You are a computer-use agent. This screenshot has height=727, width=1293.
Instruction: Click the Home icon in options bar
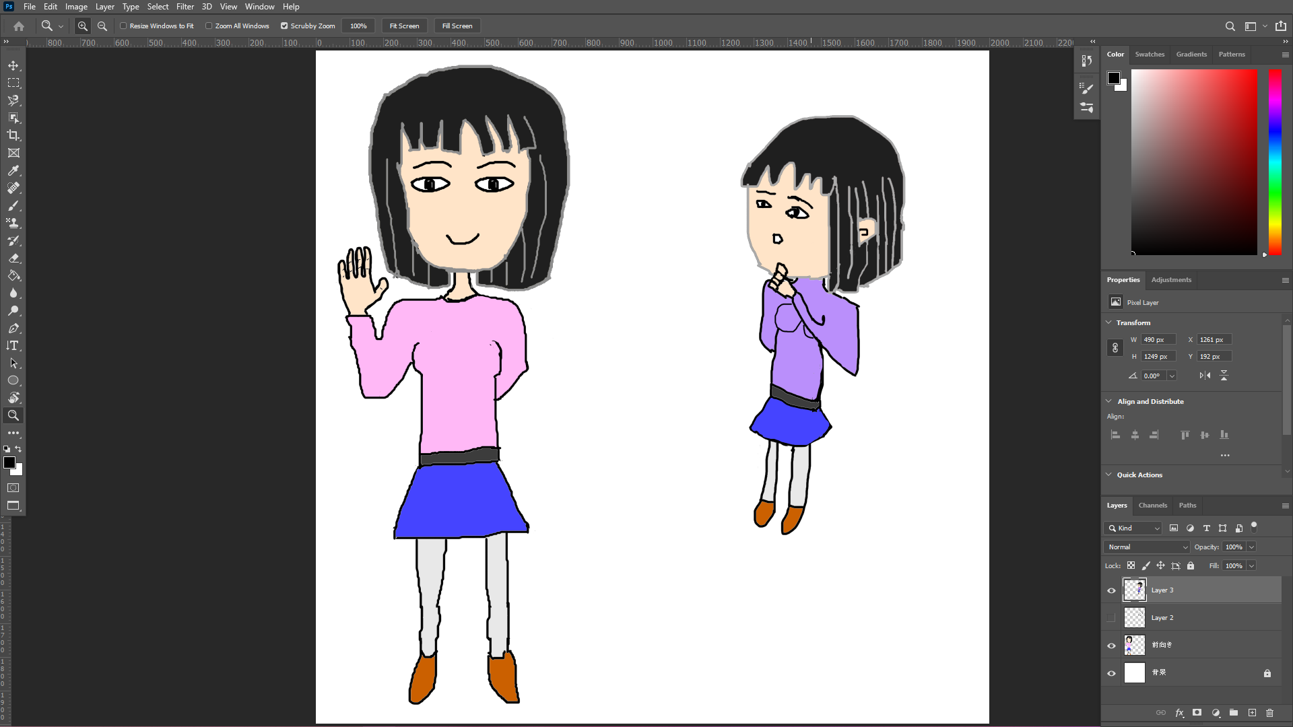(19, 26)
